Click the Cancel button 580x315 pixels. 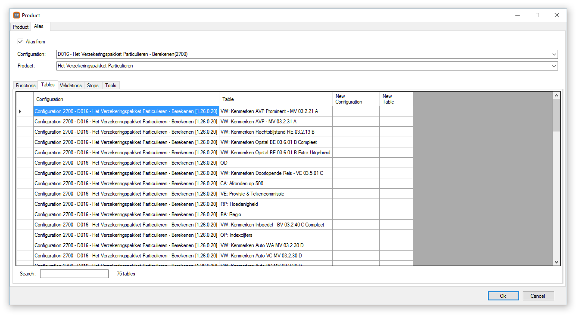click(538, 296)
